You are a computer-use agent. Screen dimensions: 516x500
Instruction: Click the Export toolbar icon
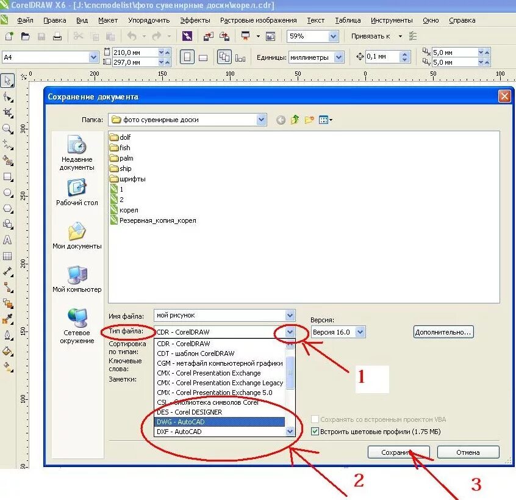click(x=224, y=36)
